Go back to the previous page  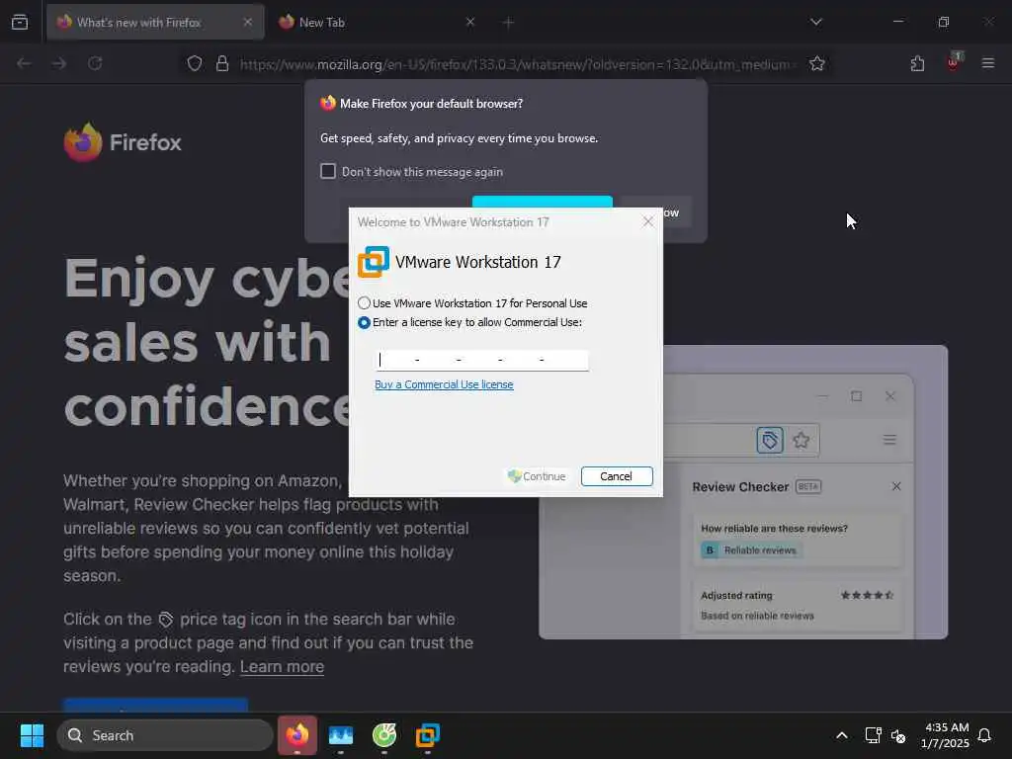pyautogui.click(x=24, y=63)
